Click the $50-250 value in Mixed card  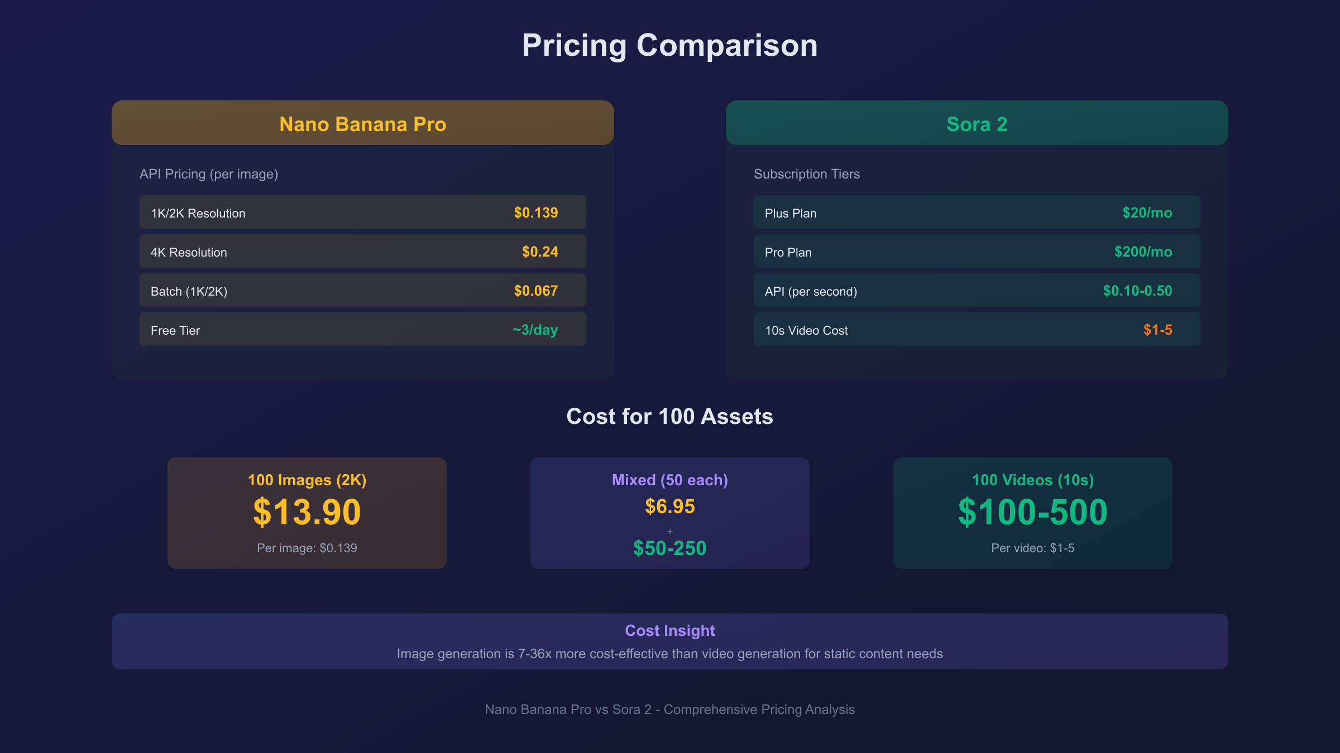[670, 548]
